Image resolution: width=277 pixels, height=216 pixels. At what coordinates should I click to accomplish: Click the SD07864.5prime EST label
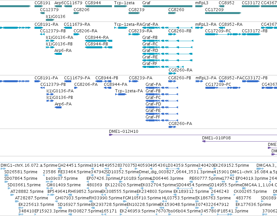[x=21, y=178]
